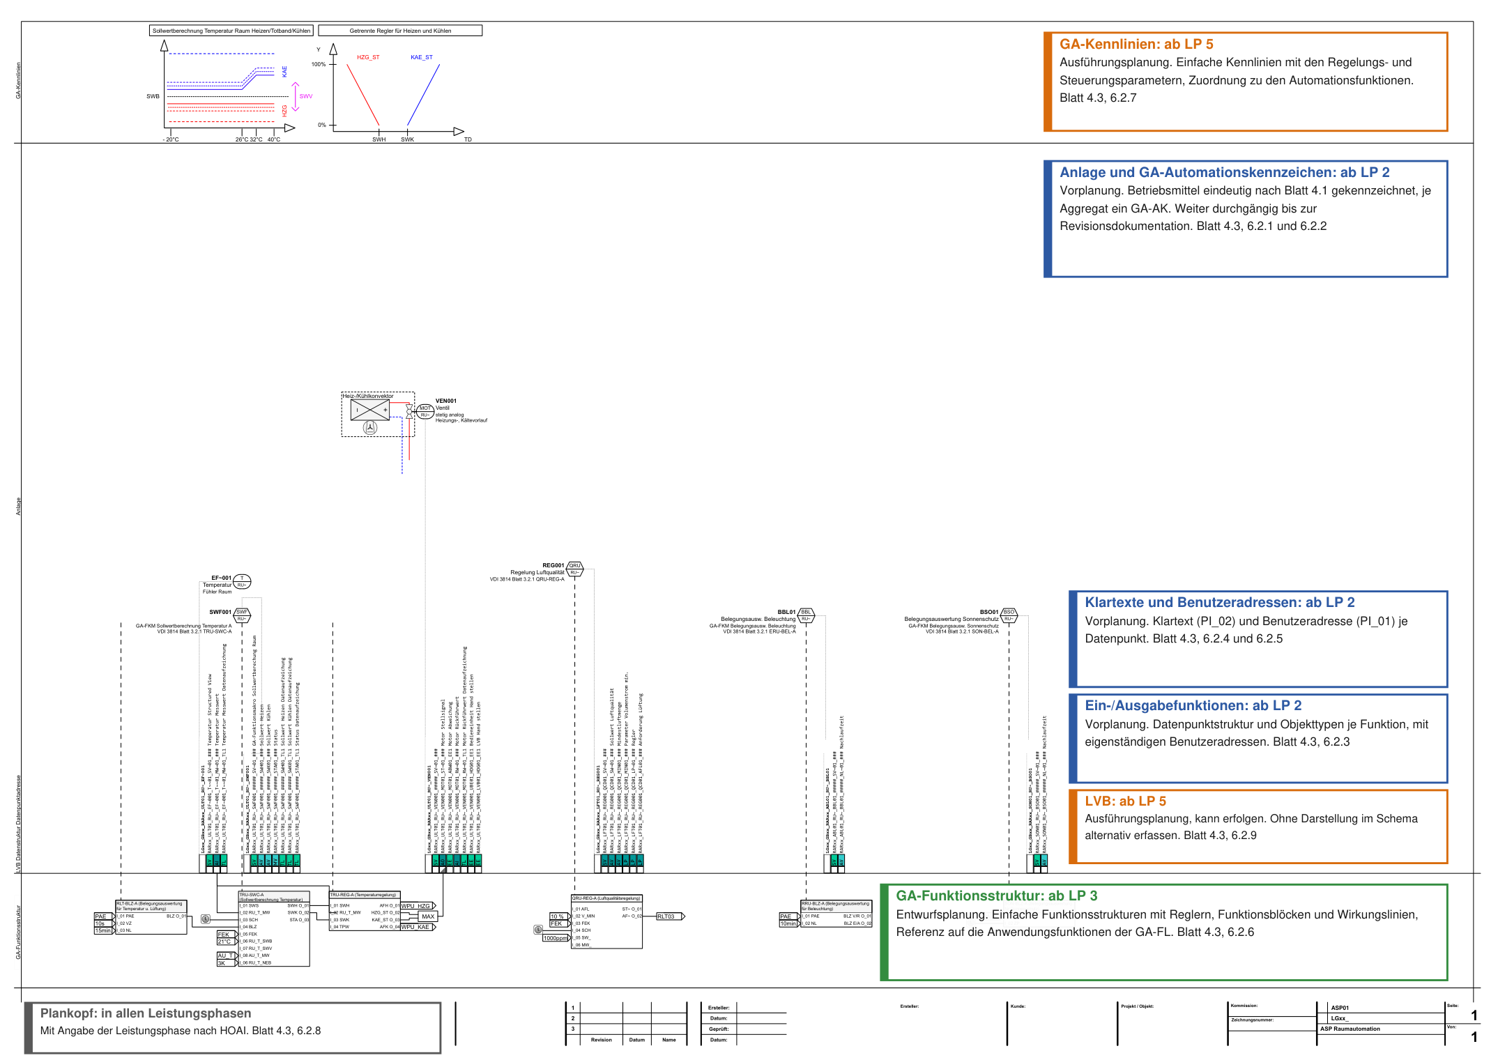Image resolution: width=1498 pixels, height=1060 pixels.
Task: Click the 1000ppm input tag
Action: [556, 938]
